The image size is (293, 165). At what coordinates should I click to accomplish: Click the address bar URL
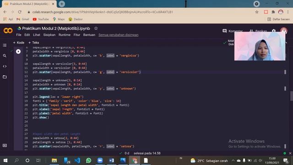point(103,12)
